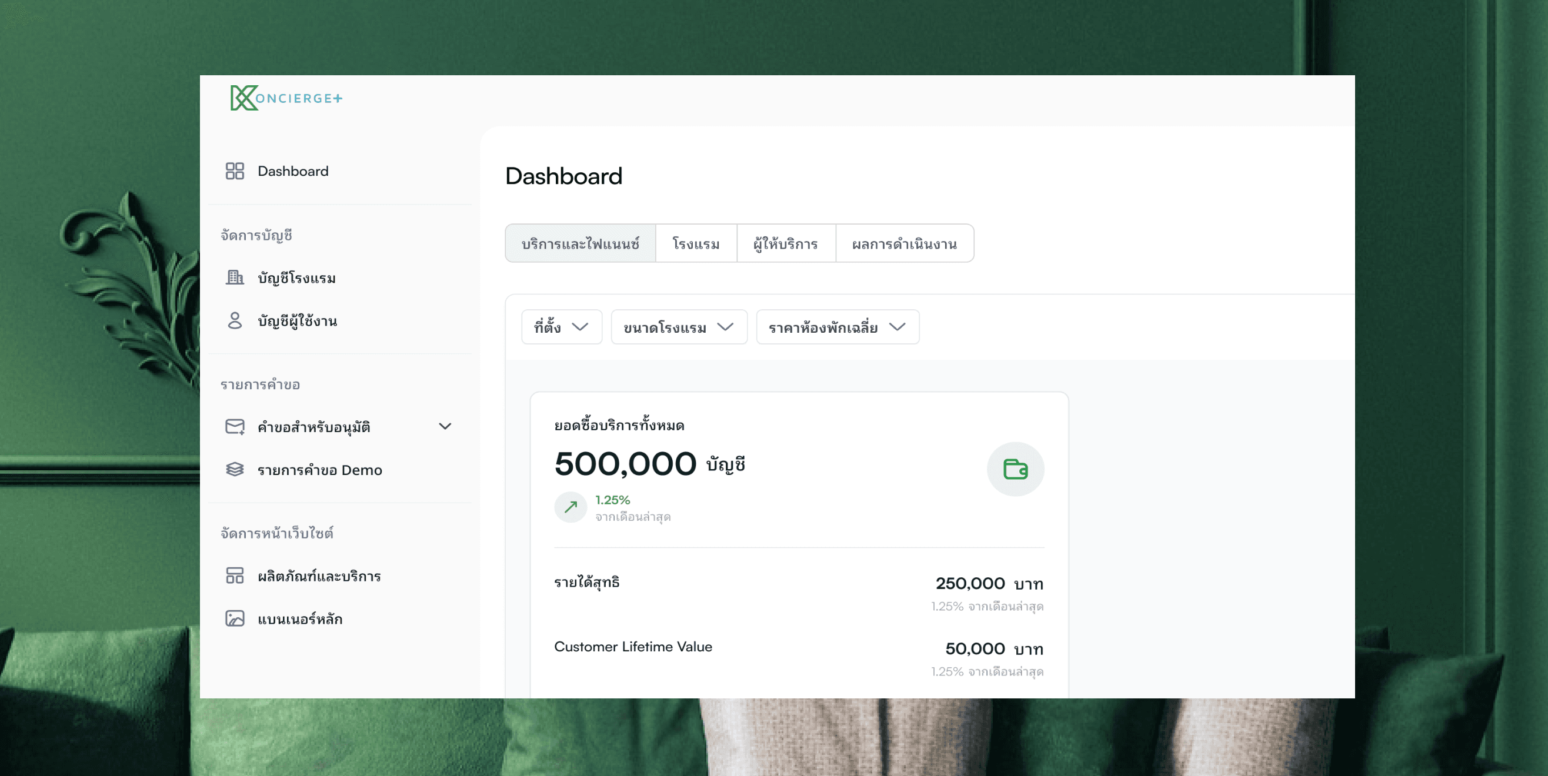Switch to the ผู้ให้บริการ tab
Screen dimensions: 1548x776
coord(785,244)
